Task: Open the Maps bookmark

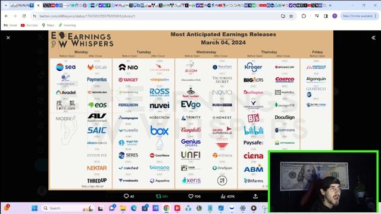Action: (x=48, y=25)
